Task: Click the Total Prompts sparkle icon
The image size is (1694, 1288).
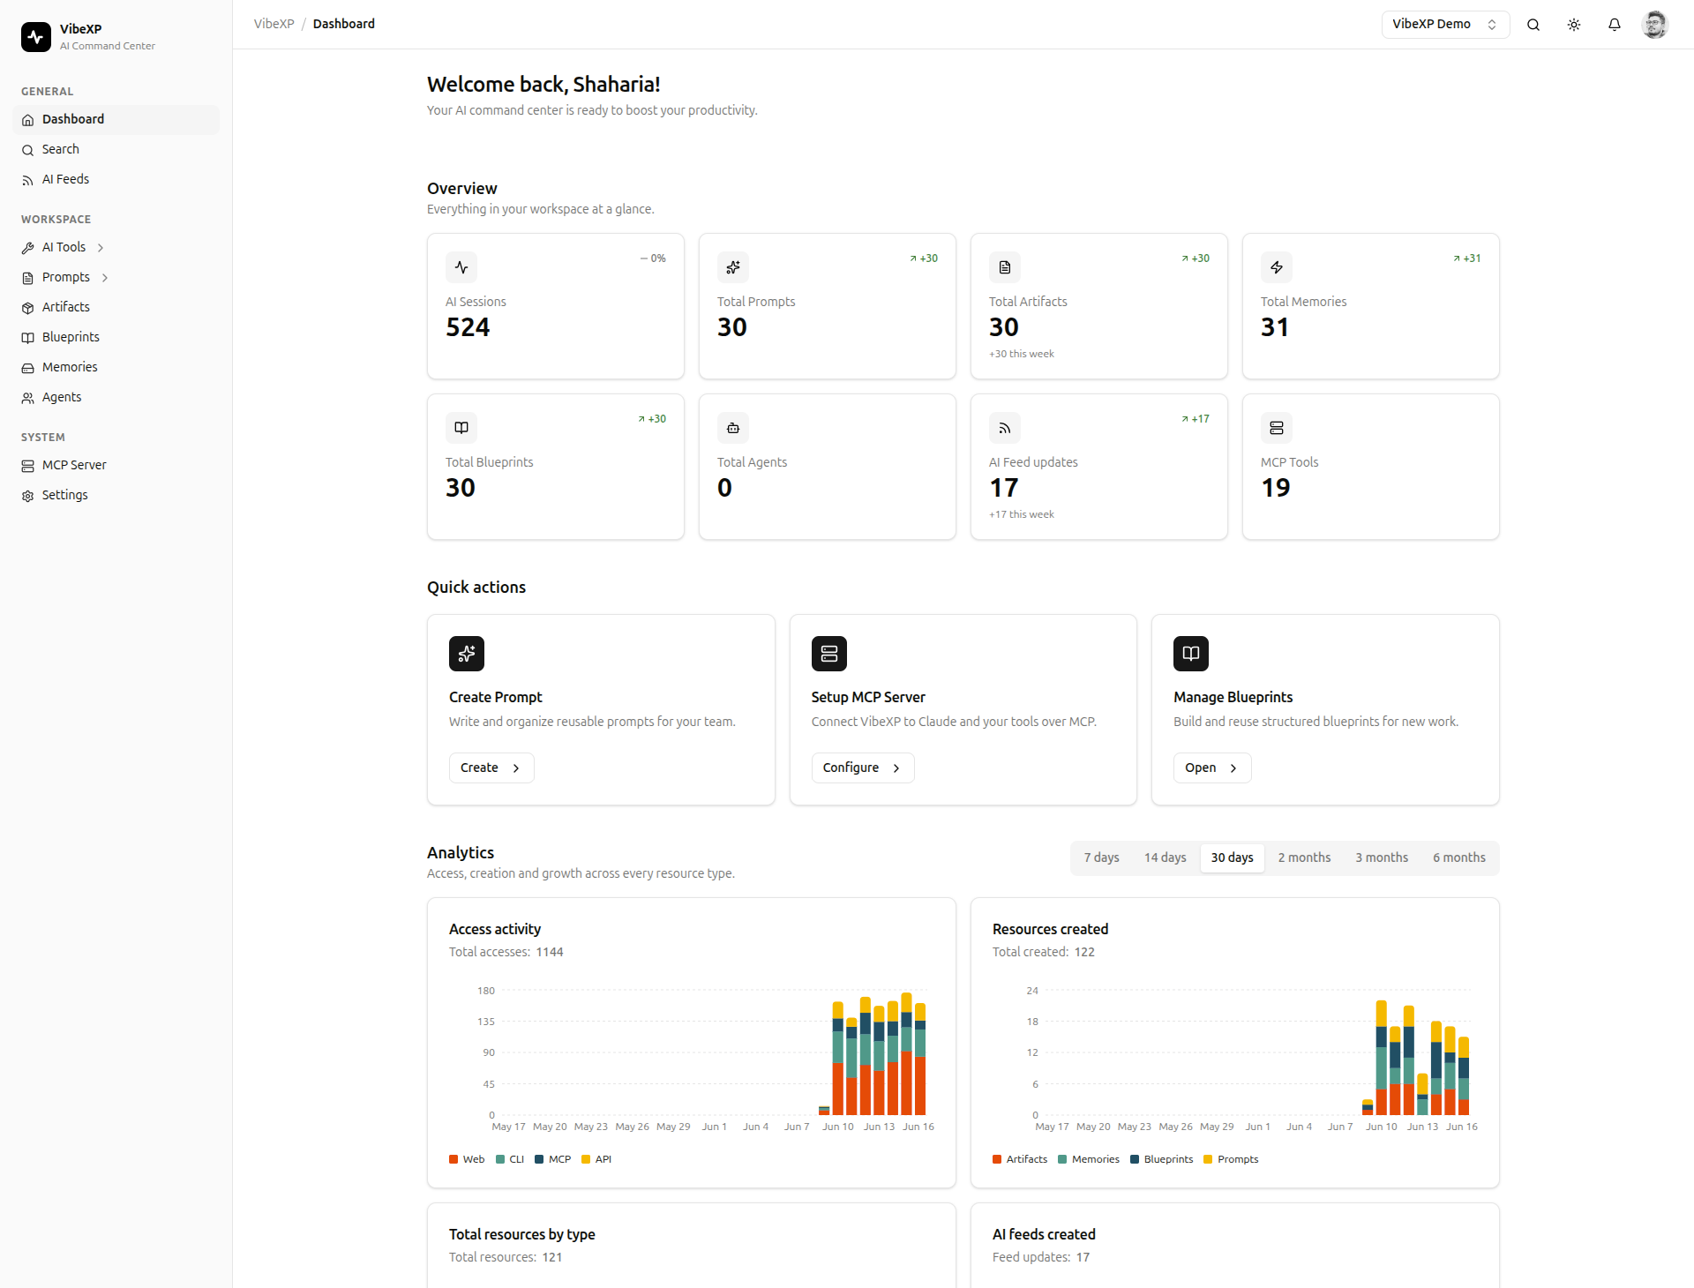Action: point(733,267)
